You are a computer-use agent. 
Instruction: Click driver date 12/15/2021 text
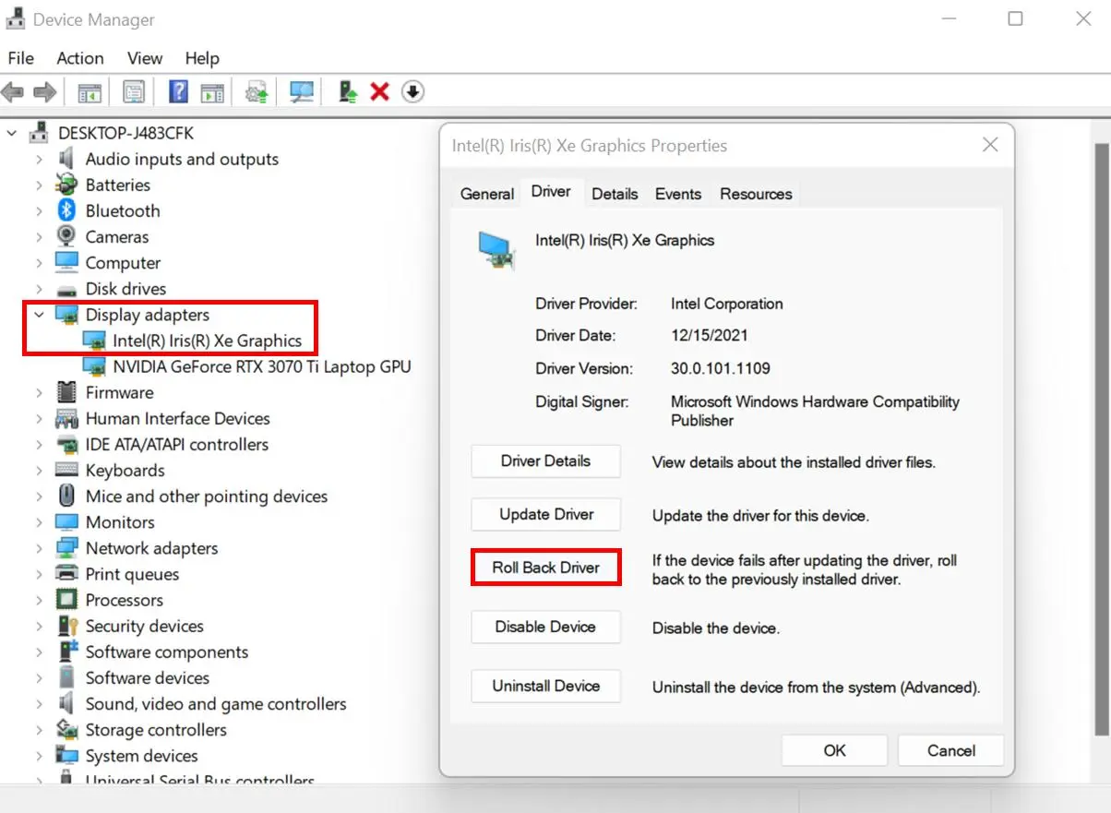point(709,335)
